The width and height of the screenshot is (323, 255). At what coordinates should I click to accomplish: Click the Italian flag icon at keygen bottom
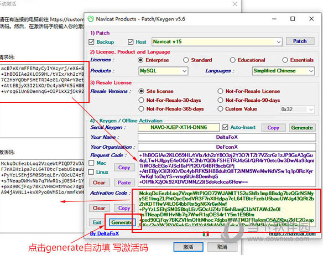click(x=206, y=234)
